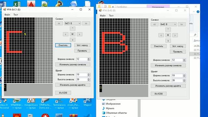This screenshot has width=208, height=117.
Task: Focus font height 39 field in Б window
Action: coord(82,80)
